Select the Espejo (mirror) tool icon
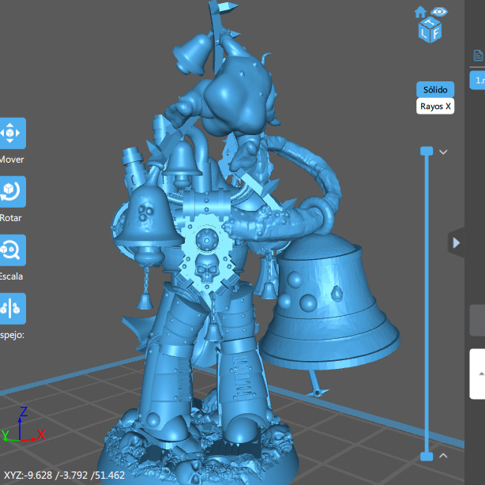 (x=11, y=309)
